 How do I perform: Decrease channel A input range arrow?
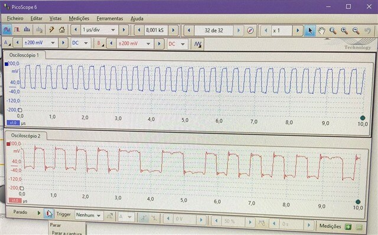tap(17, 43)
